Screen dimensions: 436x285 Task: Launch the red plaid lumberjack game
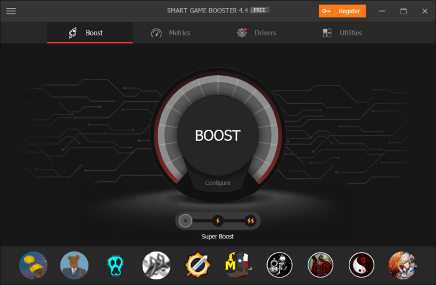320,265
